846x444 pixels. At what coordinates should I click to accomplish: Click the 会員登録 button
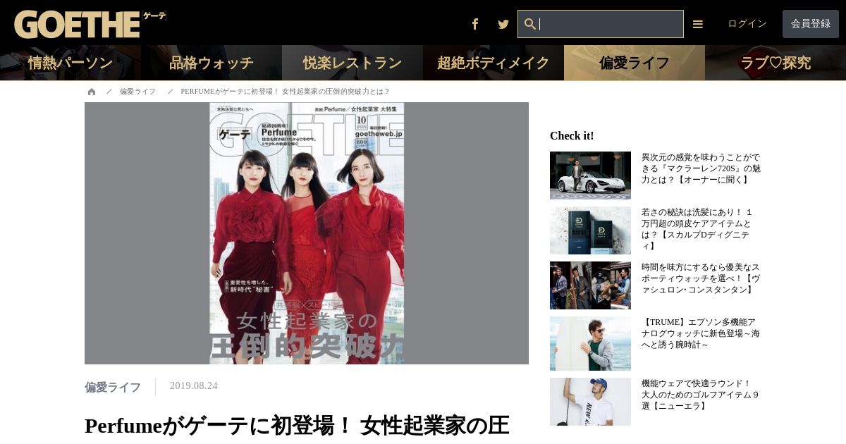[x=811, y=24]
